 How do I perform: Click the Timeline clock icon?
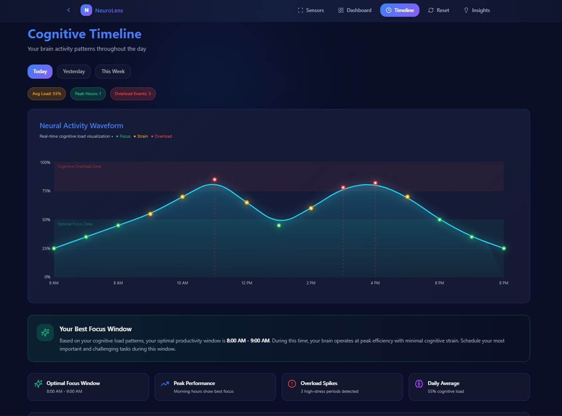click(388, 10)
